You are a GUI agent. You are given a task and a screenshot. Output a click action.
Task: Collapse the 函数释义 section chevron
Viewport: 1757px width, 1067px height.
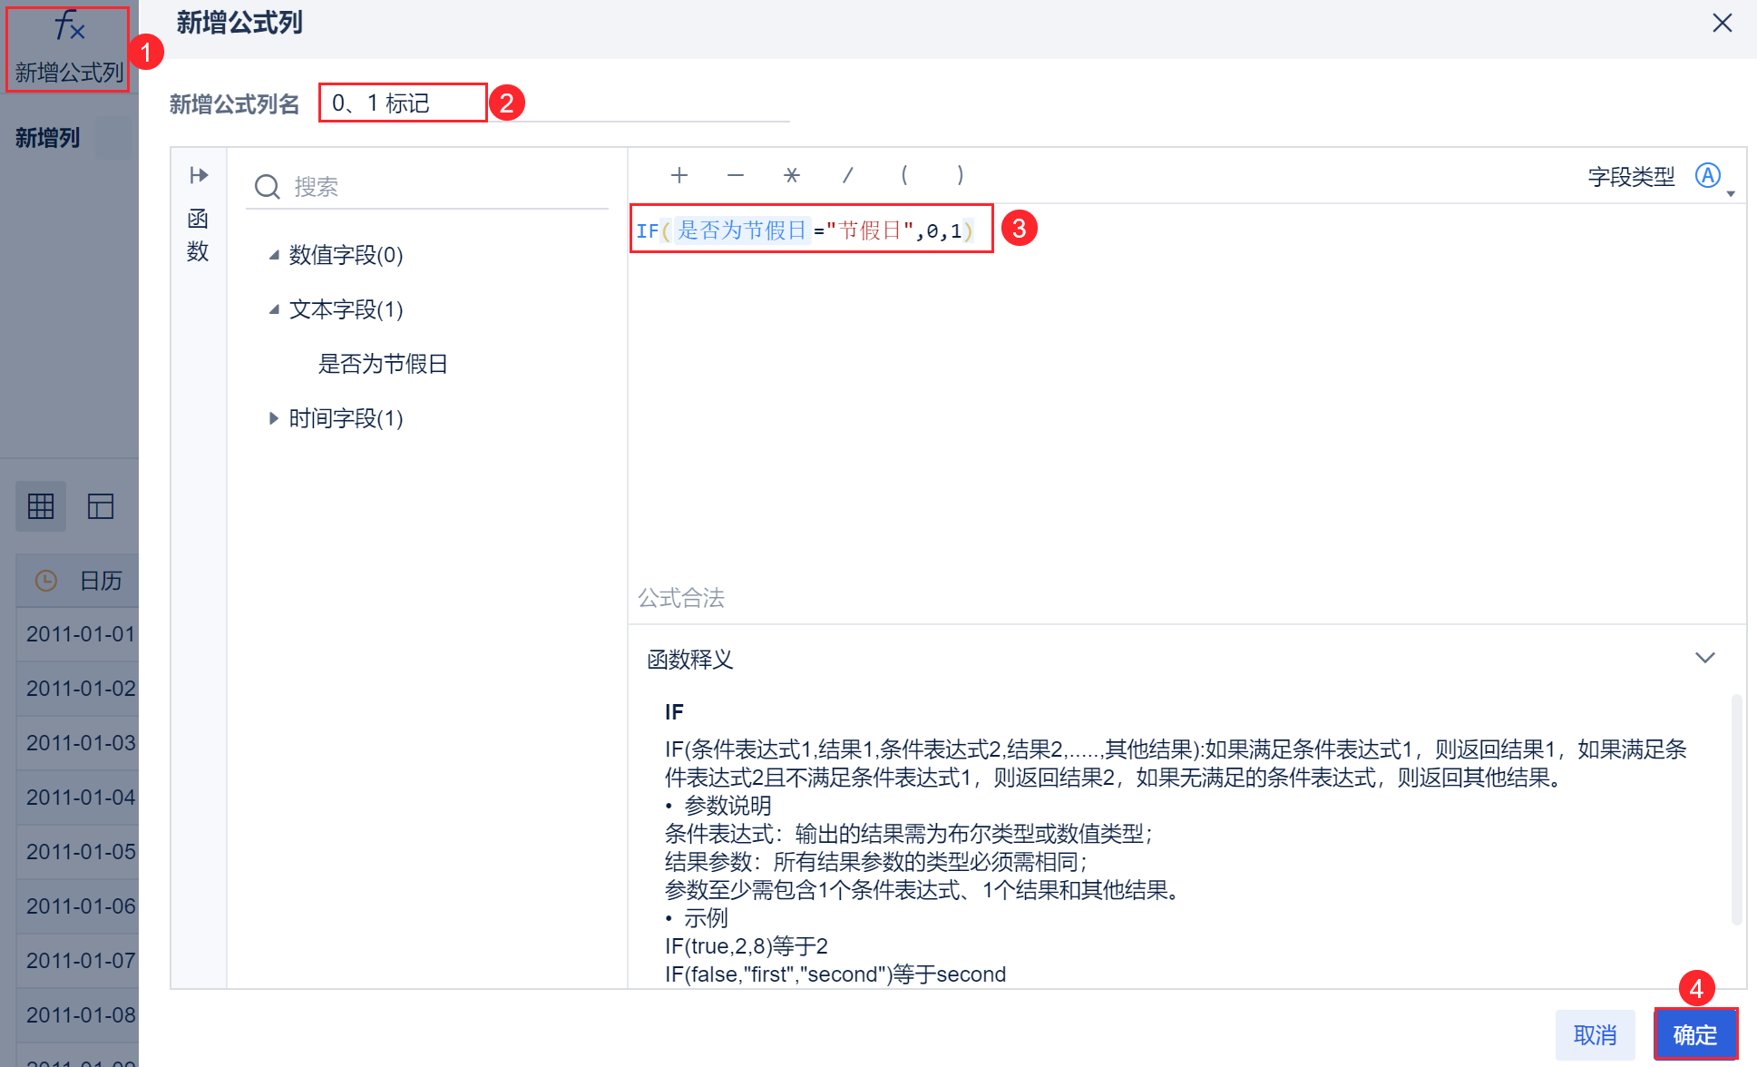click(1704, 658)
